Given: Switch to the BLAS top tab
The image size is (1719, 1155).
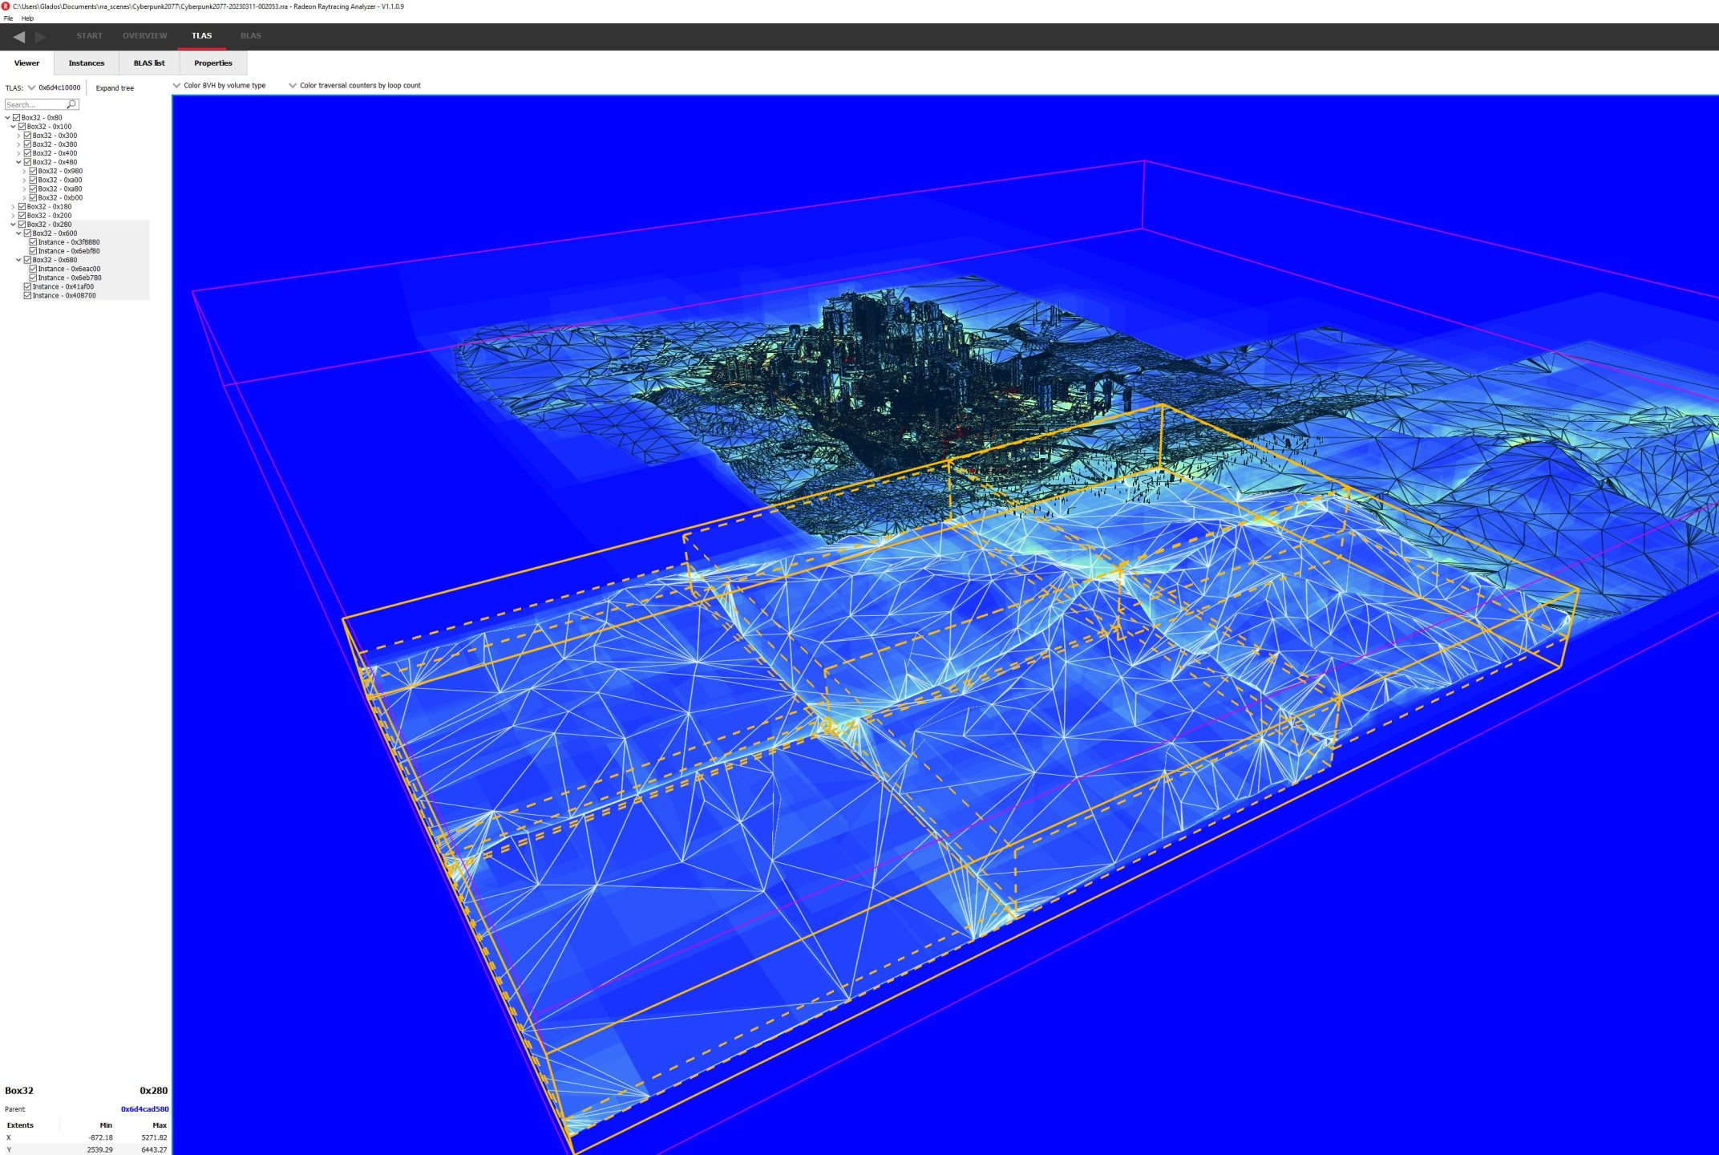Looking at the screenshot, I should (x=251, y=36).
